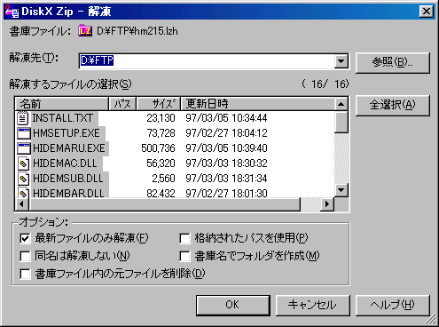Click the horizontal scrollbar thumb
Image resolution: width=439 pixels, height=327 pixels.
coord(164,204)
